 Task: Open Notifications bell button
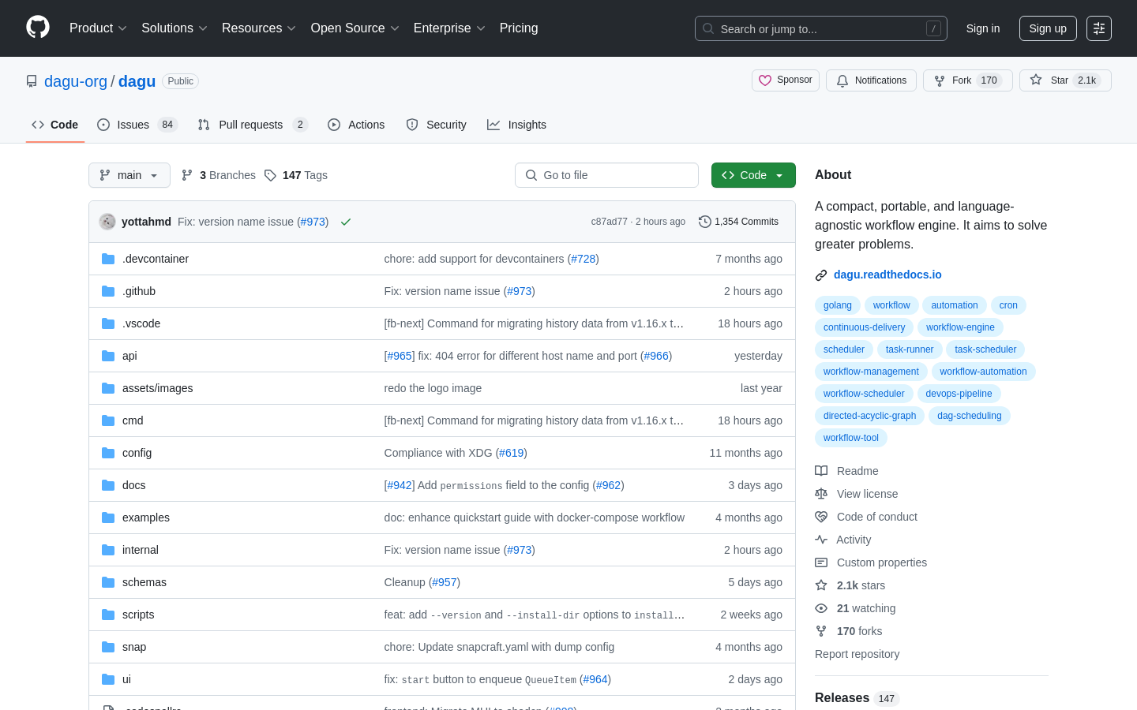[x=871, y=80]
